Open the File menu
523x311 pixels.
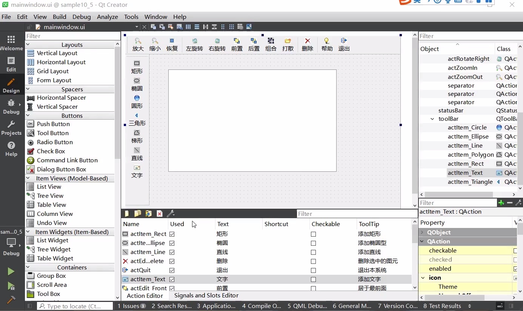pos(6,17)
